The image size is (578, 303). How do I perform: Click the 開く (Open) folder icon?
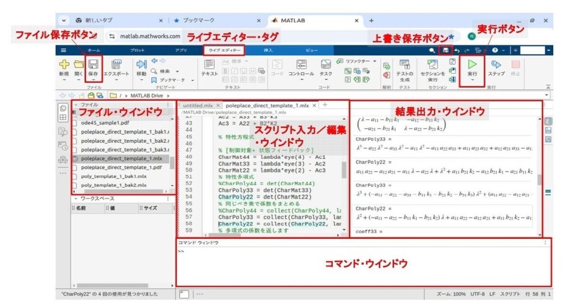click(79, 64)
